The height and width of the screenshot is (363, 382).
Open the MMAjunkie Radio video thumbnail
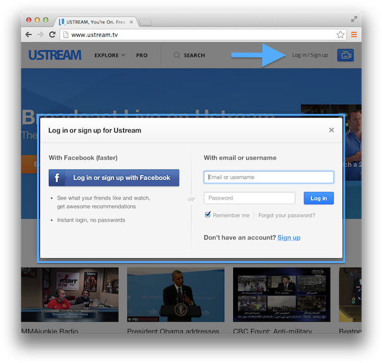pos(70,294)
